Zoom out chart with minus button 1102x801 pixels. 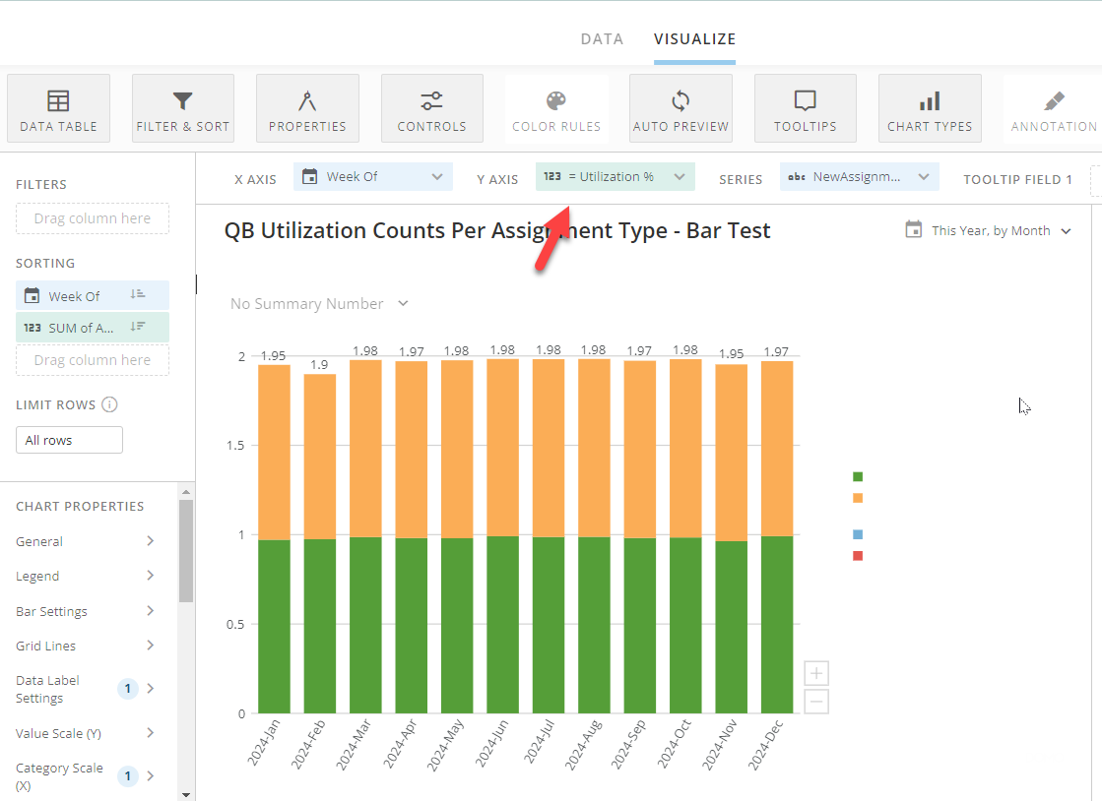click(816, 702)
